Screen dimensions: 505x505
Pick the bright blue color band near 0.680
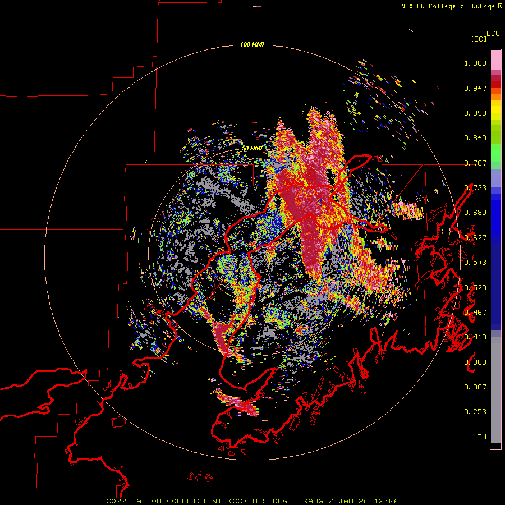pyautogui.click(x=495, y=216)
